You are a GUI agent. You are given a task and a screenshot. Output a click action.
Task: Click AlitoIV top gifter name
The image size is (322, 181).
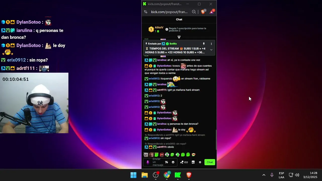pyautogui.click(x=159, y=28)
